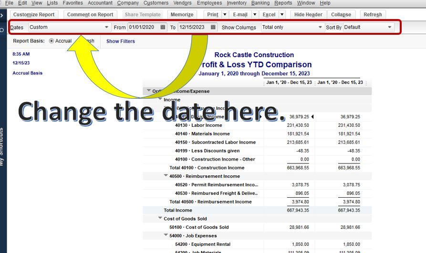Open the Window menu

(x=306, y=3)
